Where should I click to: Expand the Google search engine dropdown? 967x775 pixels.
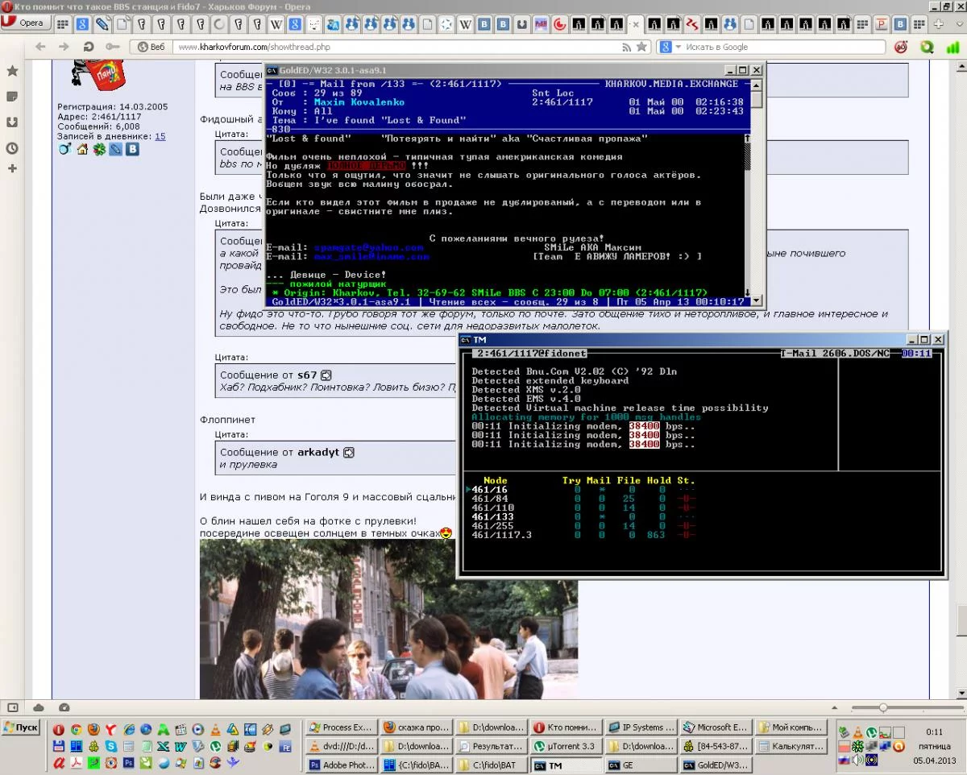tap(677, 48)
